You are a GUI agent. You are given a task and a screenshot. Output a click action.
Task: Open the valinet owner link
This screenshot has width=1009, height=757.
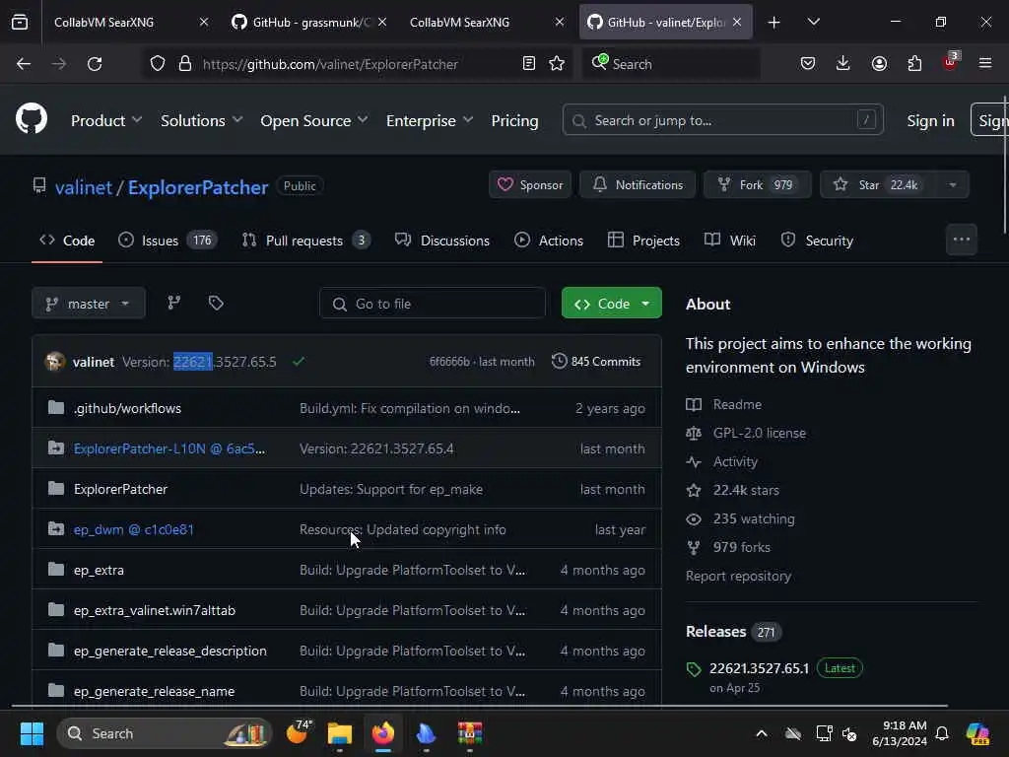click(84, 186)
